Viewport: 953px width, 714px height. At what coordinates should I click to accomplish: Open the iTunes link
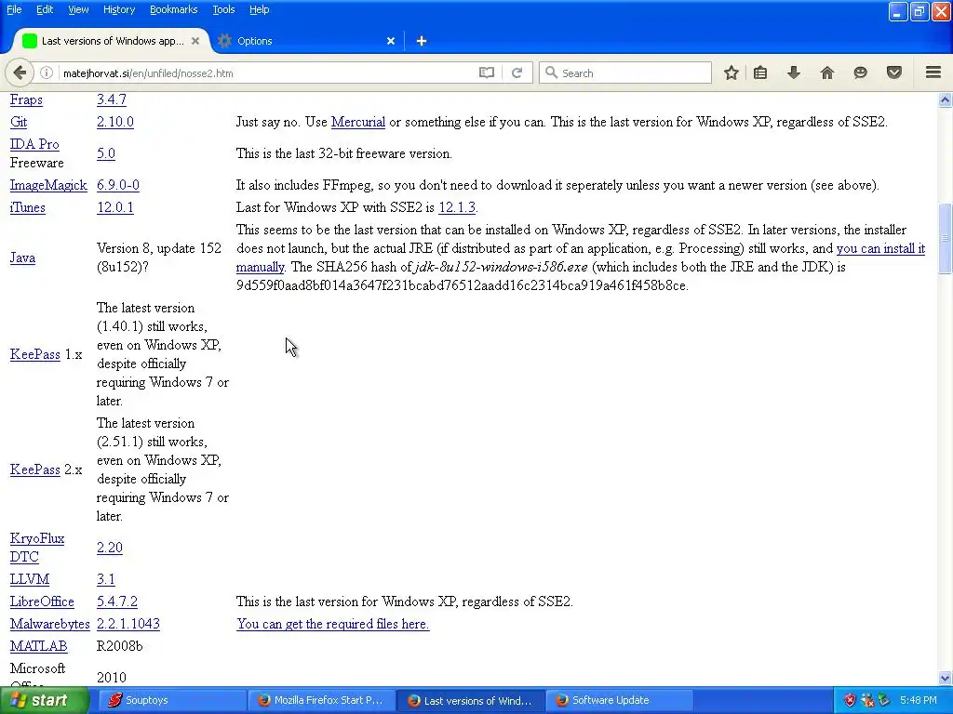[x=27, y=207]
